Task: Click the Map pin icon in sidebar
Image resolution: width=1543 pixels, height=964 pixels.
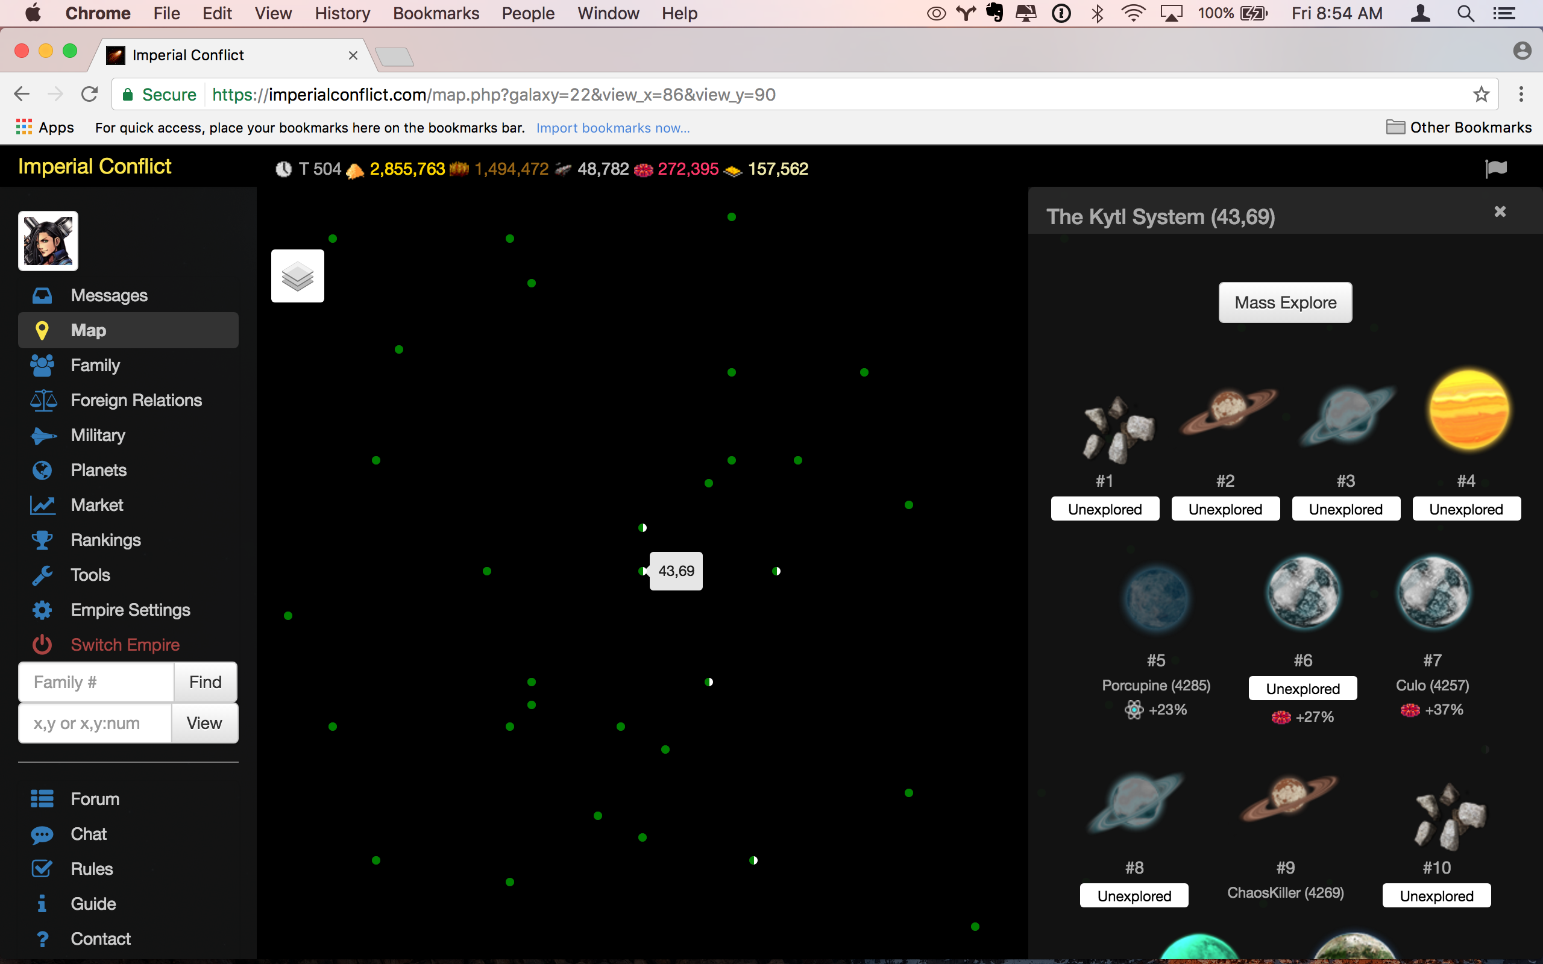Action: click(x=42, y=330)
